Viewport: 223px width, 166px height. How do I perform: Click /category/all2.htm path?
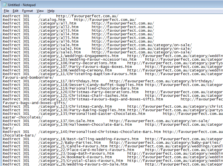point(58,27)
